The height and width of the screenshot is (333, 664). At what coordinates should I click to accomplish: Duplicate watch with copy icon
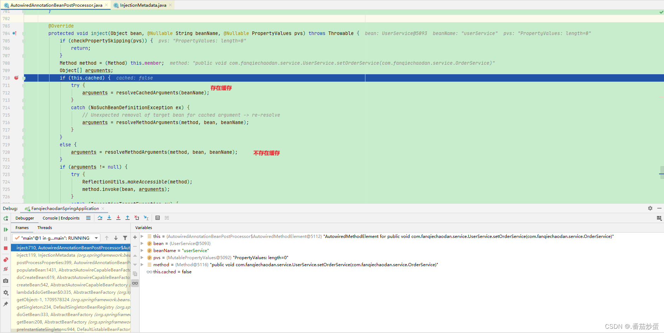tap(135, 274)
